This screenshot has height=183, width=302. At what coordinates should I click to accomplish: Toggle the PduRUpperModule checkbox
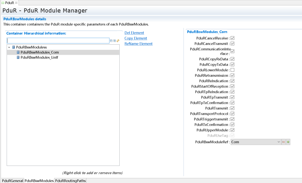tap(232, 130)
